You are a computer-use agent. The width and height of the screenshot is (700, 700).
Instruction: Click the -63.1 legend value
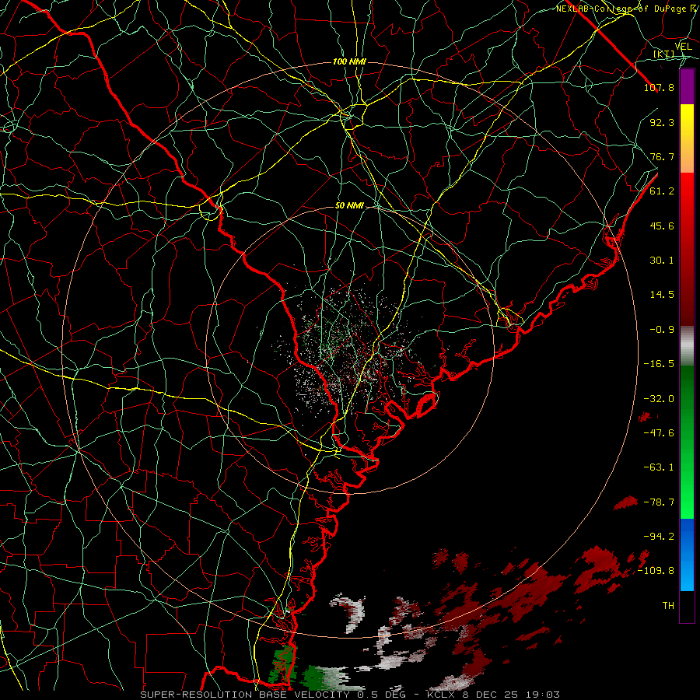click(x=659, y=467)
